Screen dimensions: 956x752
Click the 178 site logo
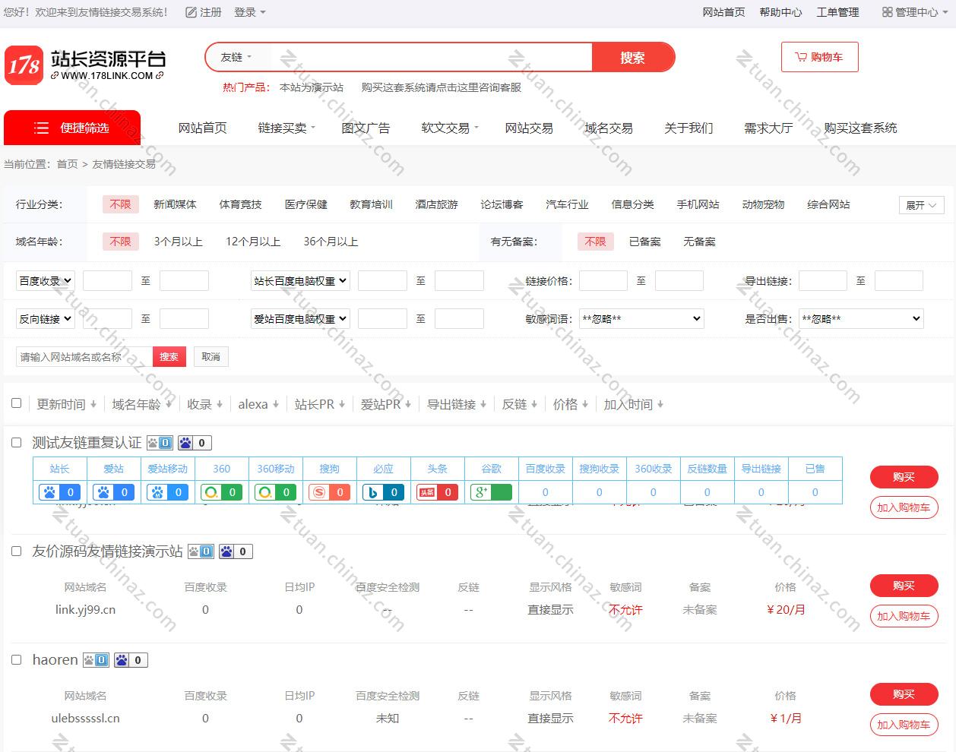tap(85, 65)
